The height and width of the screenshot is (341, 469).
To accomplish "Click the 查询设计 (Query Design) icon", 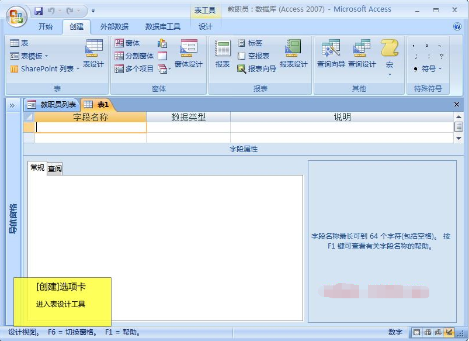I will pyautogui.click(x=362, y=53).
